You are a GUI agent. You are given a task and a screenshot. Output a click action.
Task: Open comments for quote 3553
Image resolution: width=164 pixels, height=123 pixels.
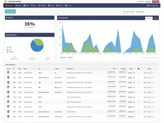[x=152, y=102]
